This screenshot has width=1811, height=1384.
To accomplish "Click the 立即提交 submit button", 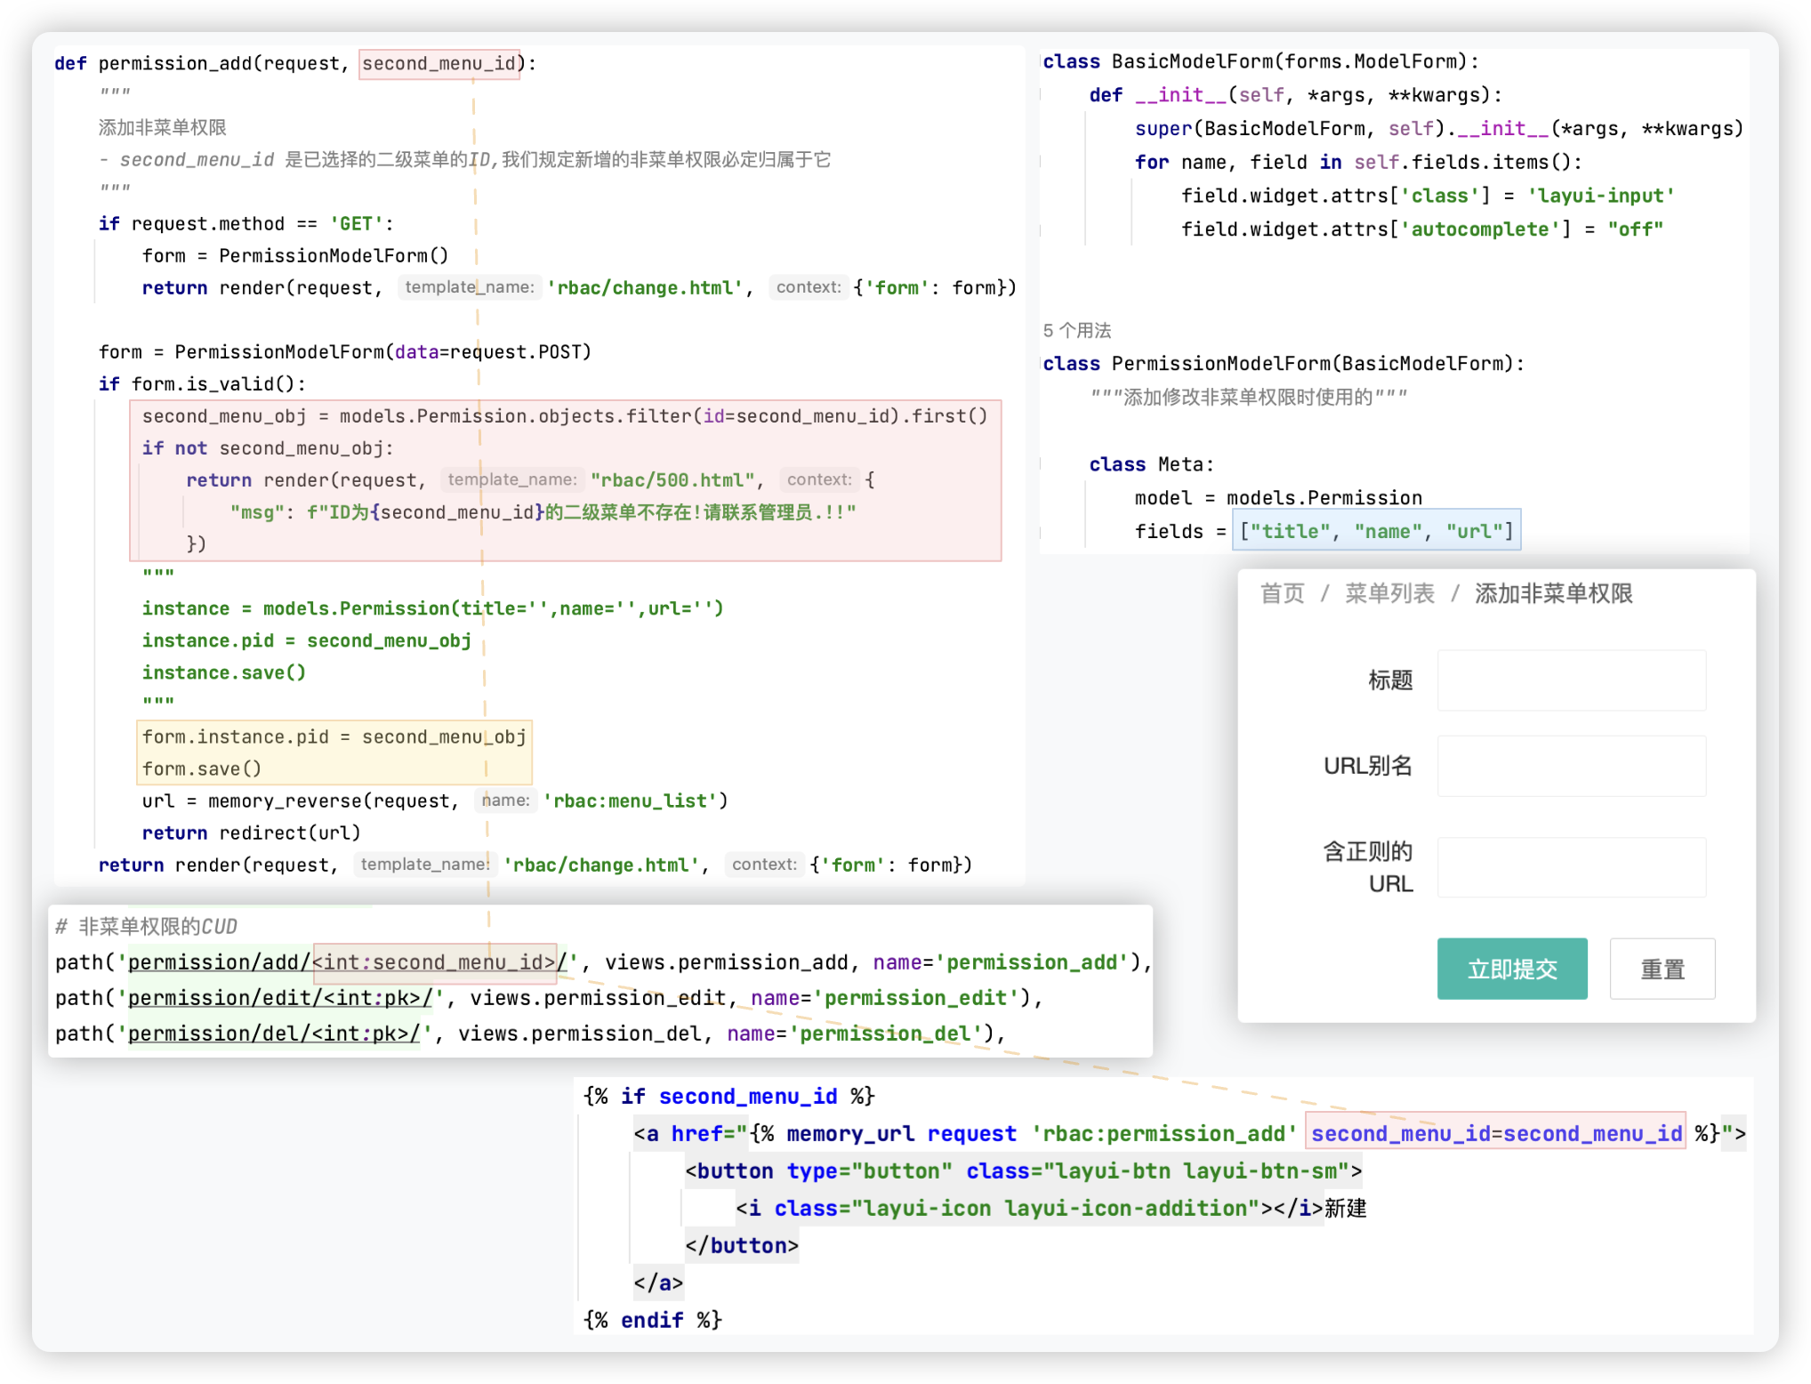I will click(x=1511, y=969).
